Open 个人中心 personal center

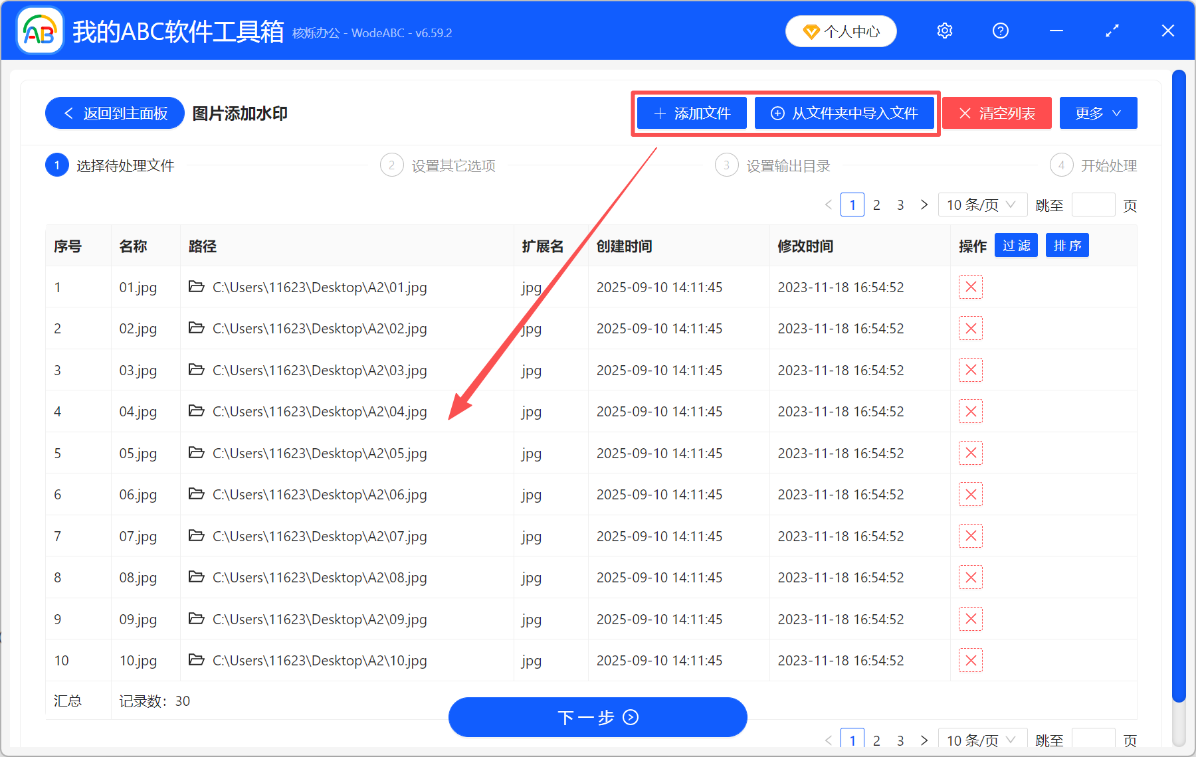[x=841, y=31]
